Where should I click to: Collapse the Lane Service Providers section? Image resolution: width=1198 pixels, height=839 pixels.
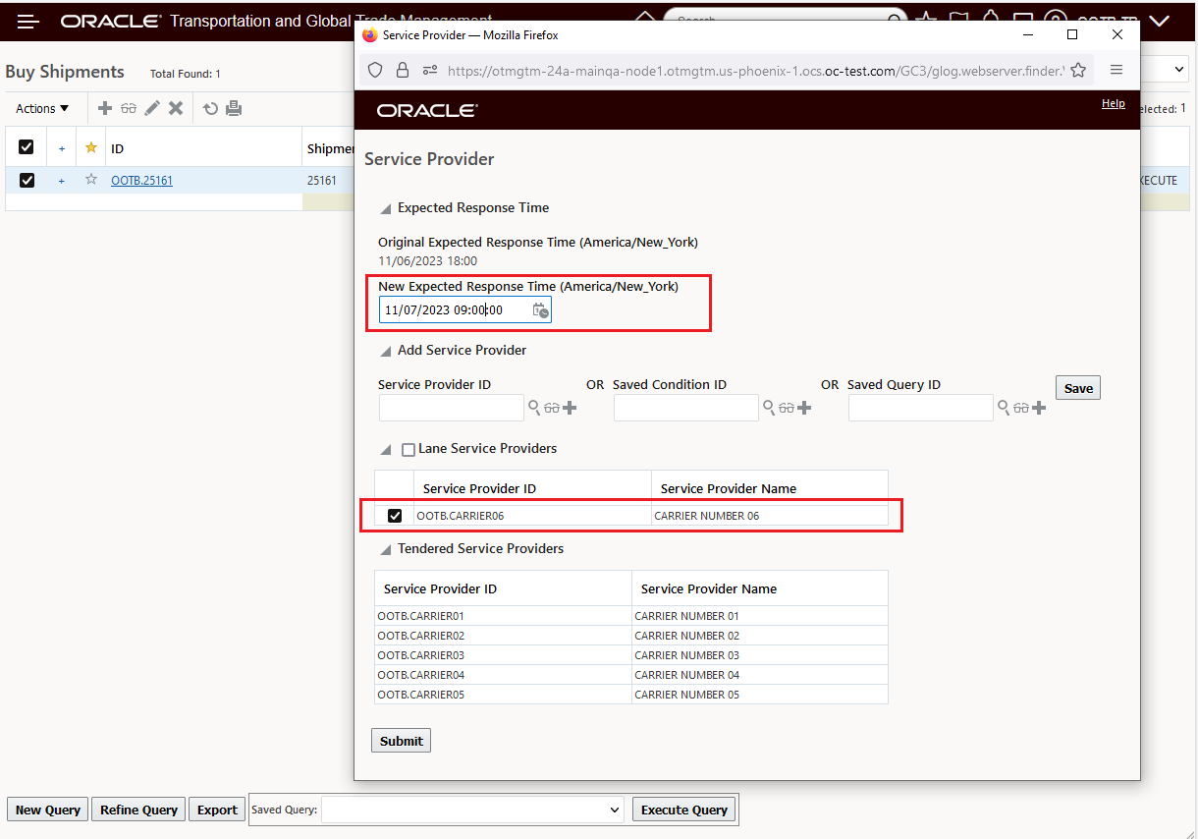385,450
